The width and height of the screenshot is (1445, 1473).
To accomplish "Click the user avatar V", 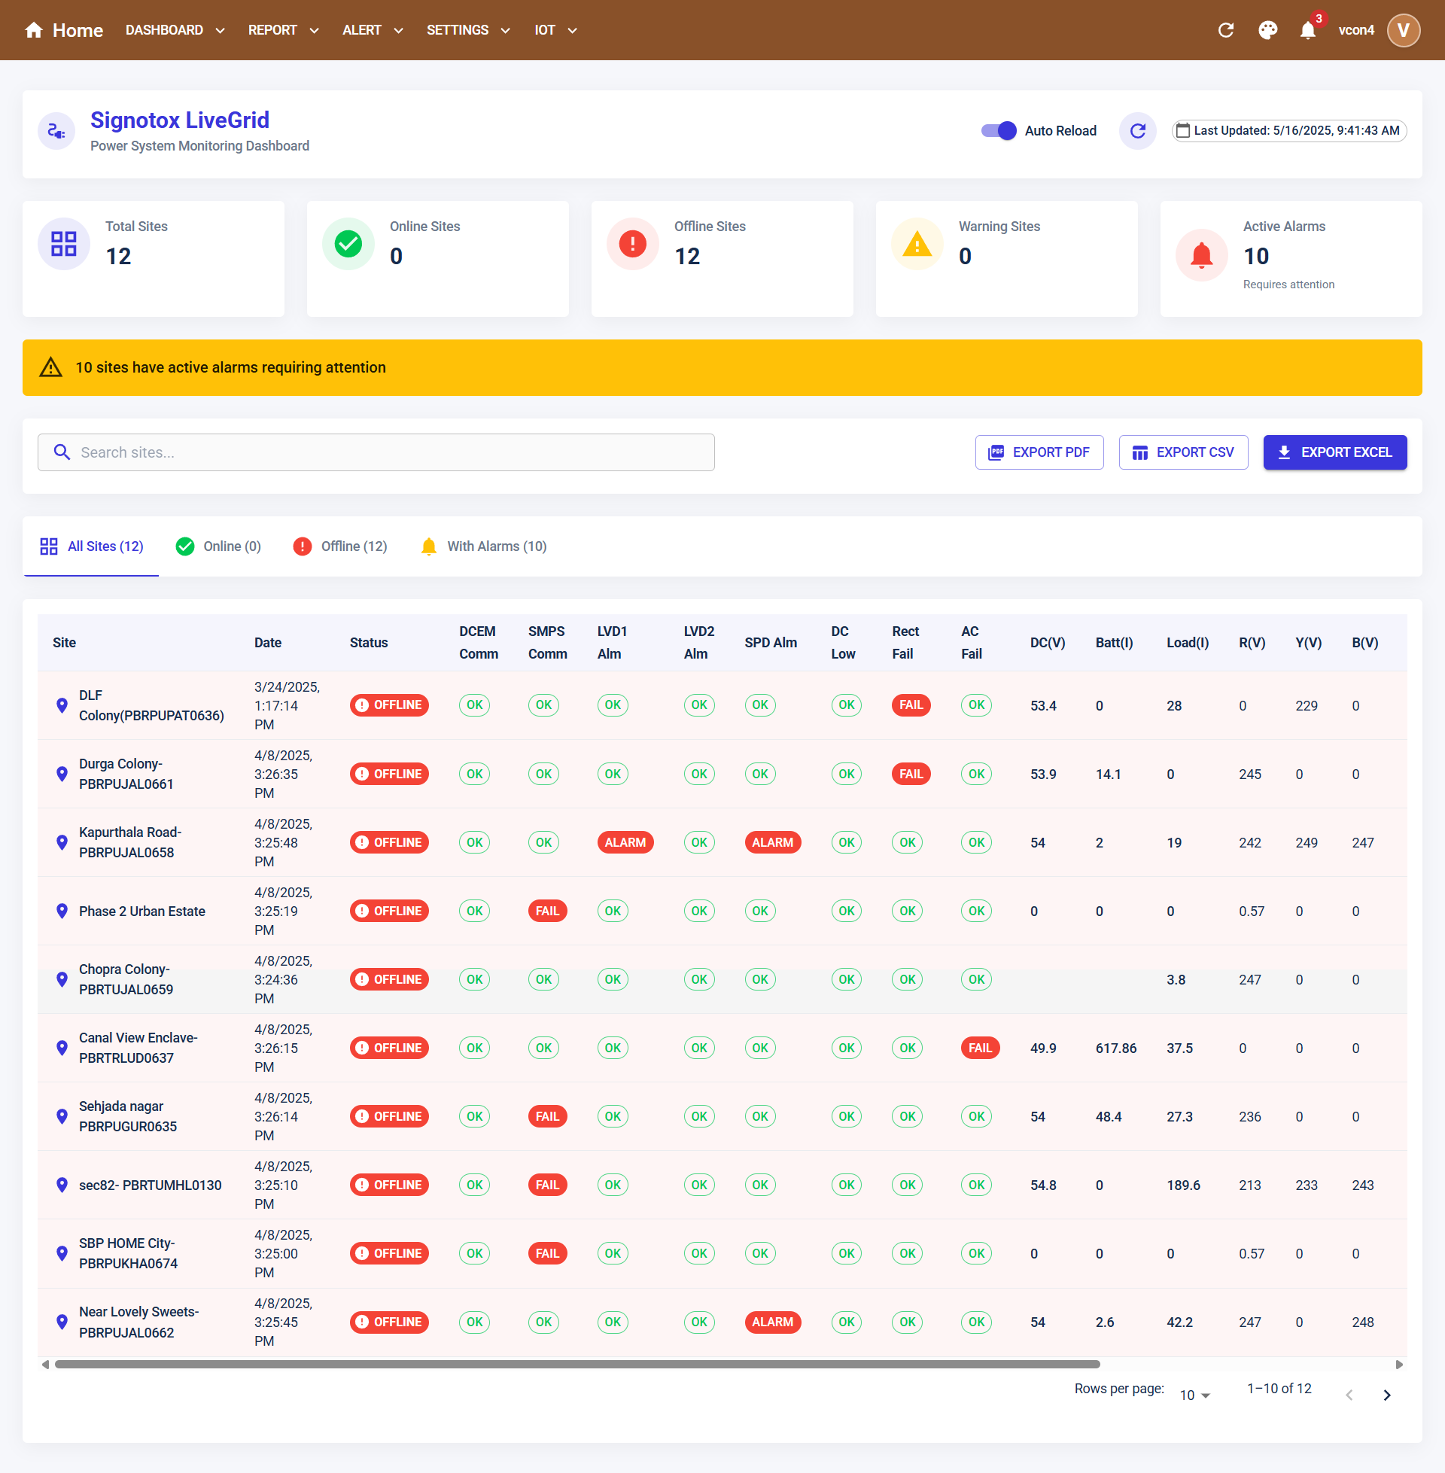I will (1404, 30).
